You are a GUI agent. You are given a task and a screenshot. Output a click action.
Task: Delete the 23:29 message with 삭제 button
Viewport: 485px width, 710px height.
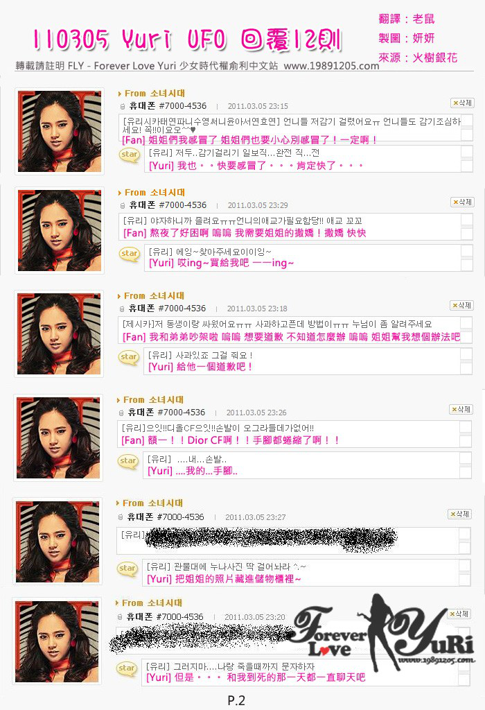[462, 202]
